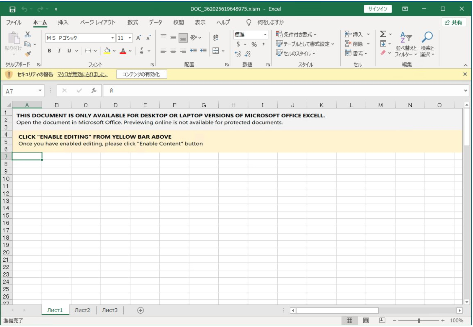Open 検索と選択 find and select
The height and width of the screenshot is (327, 473).
427,44
